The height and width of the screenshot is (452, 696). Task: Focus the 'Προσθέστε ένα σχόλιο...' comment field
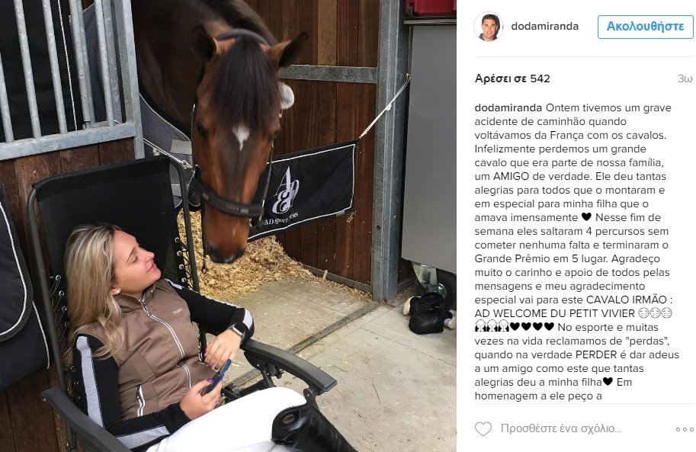[x=561, y=428]
